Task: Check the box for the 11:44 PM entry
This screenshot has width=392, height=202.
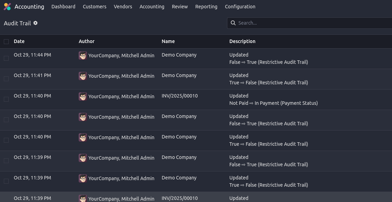Action: pyautogui.click(x=6, y=58)
